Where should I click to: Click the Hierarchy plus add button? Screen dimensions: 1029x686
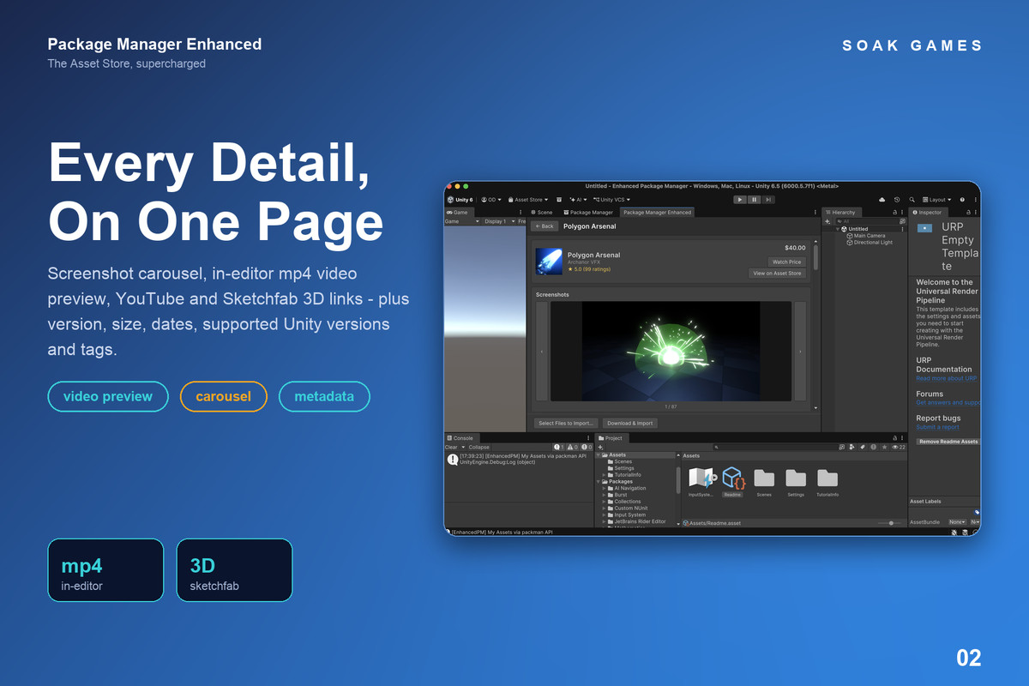pyautogui.click(x=827, y=221)
